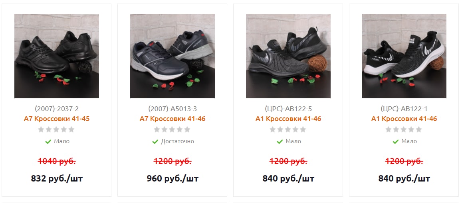
Task: Open А1 Кроссовки 41-46 link under AB122-1
Action: pos(404,119)
